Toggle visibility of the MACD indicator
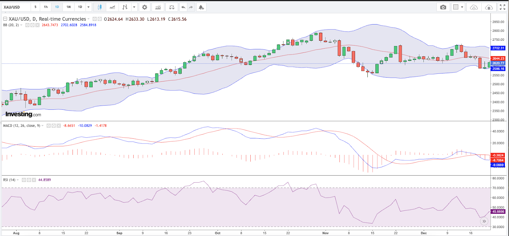This screenshot has height=236, width=509. point(49,126)
